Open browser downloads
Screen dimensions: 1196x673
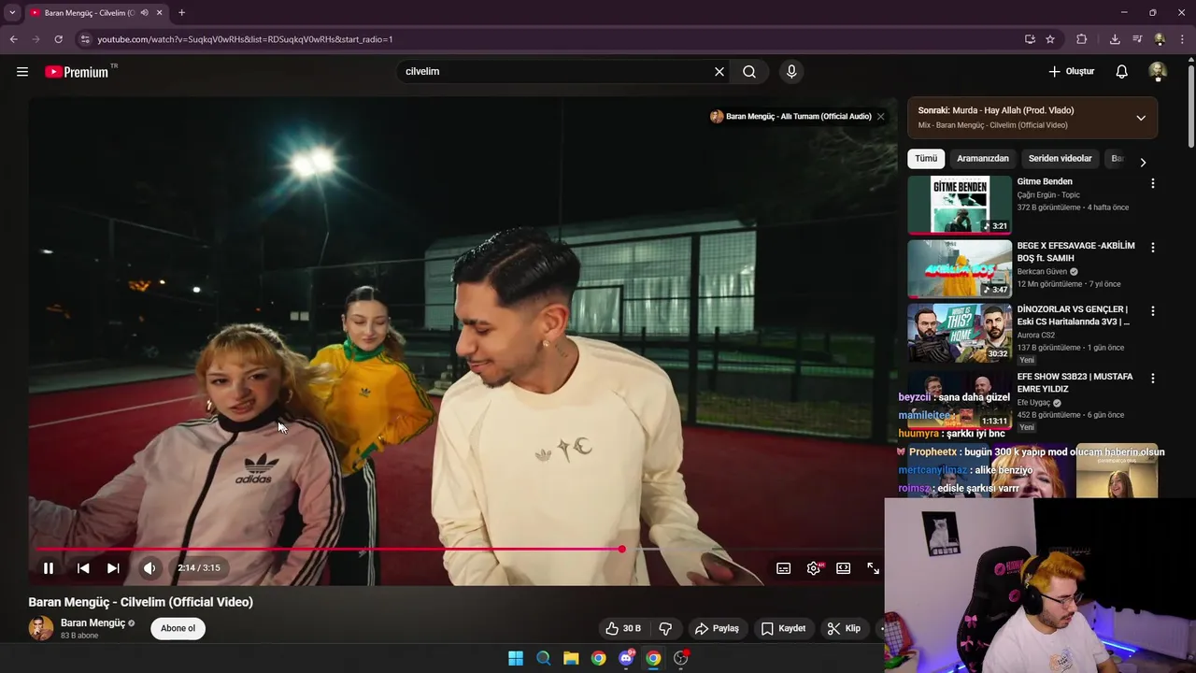(1115, 39)
